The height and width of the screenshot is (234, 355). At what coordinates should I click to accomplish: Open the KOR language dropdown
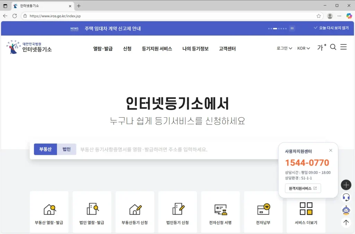pos(303,49)
